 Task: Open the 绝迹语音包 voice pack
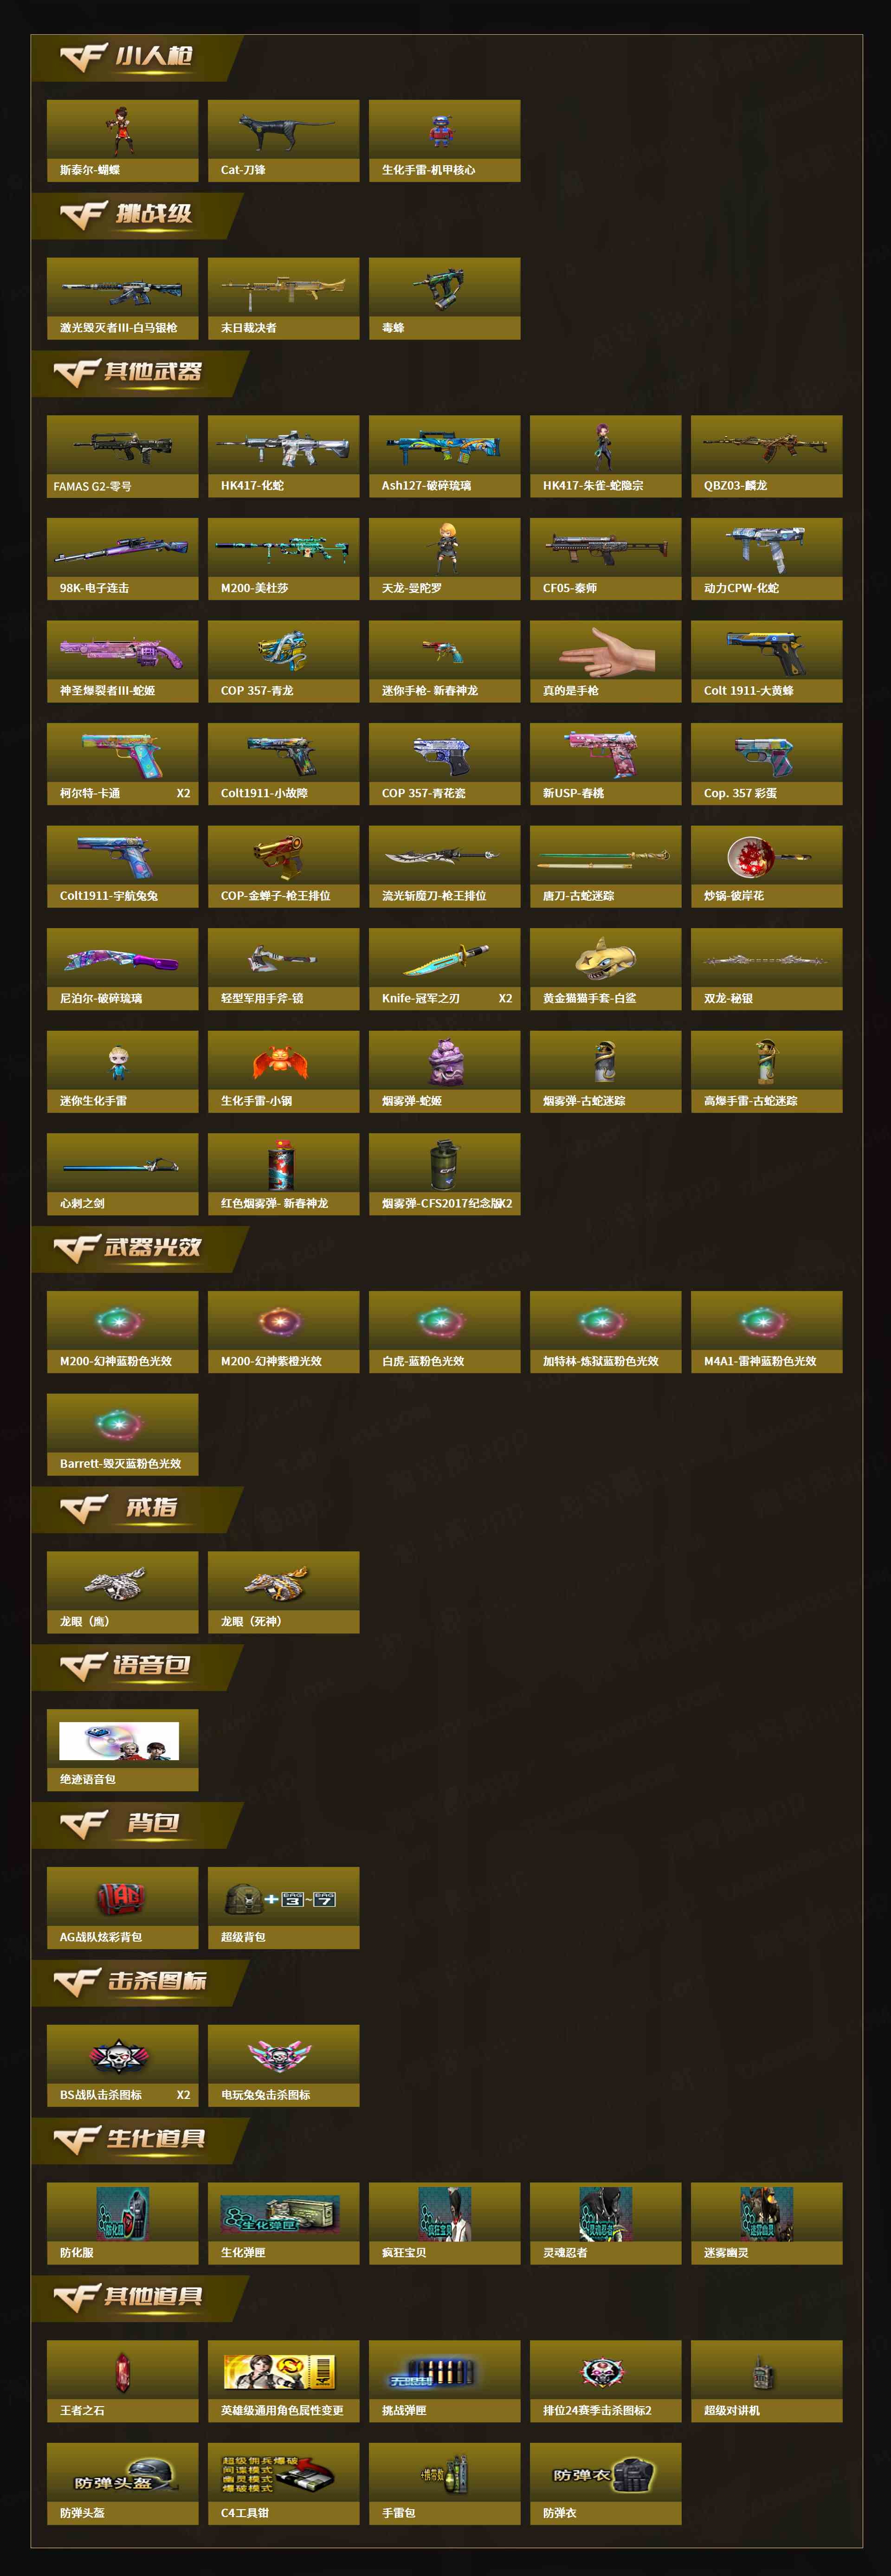pos(122,1751)
